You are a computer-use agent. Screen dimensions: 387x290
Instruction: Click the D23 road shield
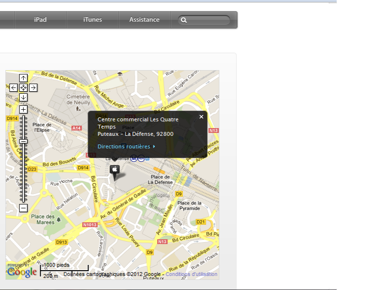coord(32,169)
